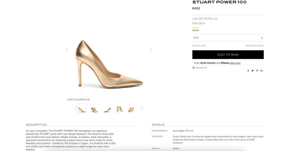Viewport: 283px width, 151px height.
Task: View second thumbnail of shoe pair
Action: [x=94, y=109]
